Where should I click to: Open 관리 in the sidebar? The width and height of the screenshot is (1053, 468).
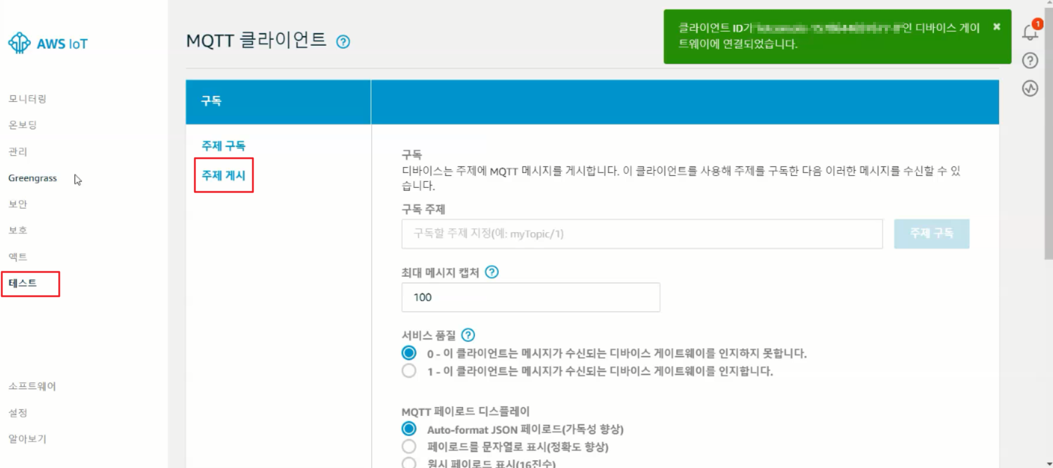18,152
